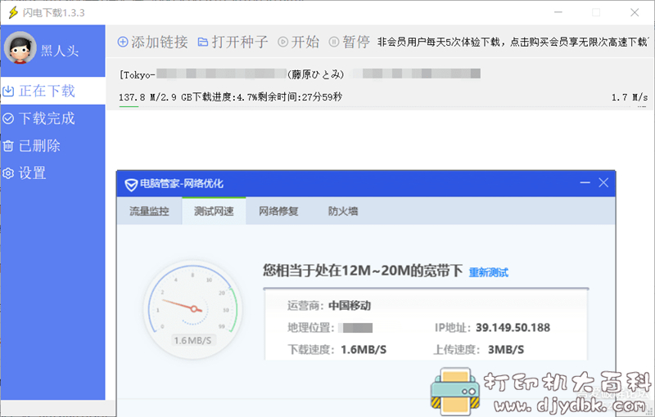
Task: Start download with 开始 button
Action: tap(298, 42)
